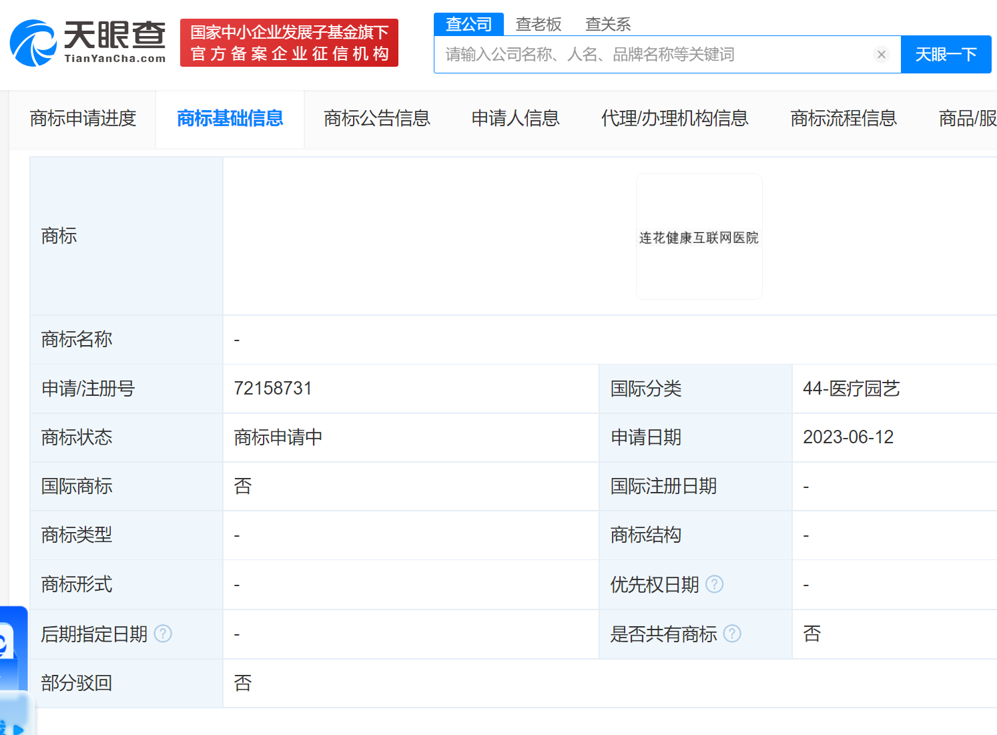The height and width of the screenshot is (735, 997).
Task: Click the 否 value in 部分驳回 row
Action: point(243,683)
